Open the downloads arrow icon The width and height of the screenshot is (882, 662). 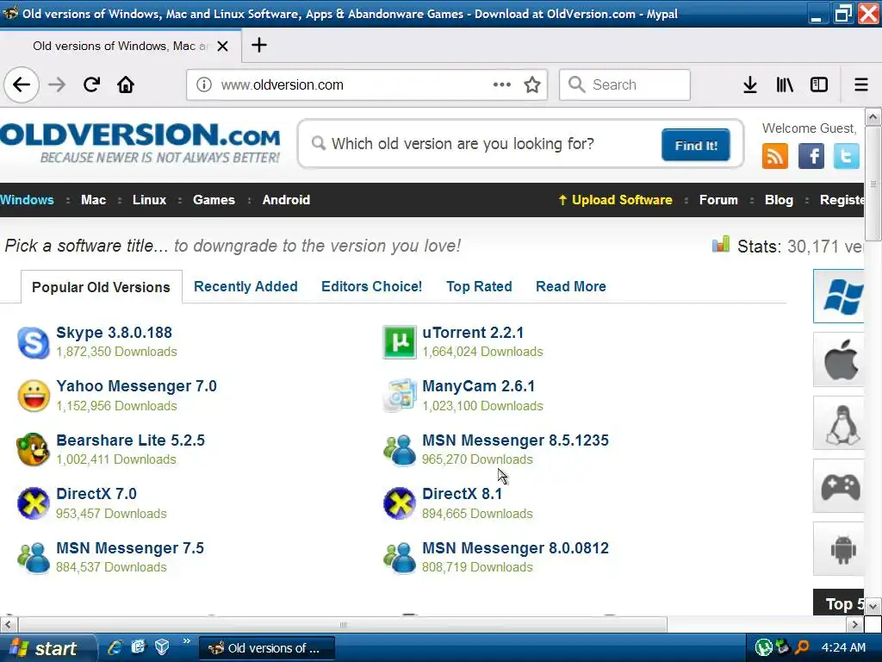750,85
